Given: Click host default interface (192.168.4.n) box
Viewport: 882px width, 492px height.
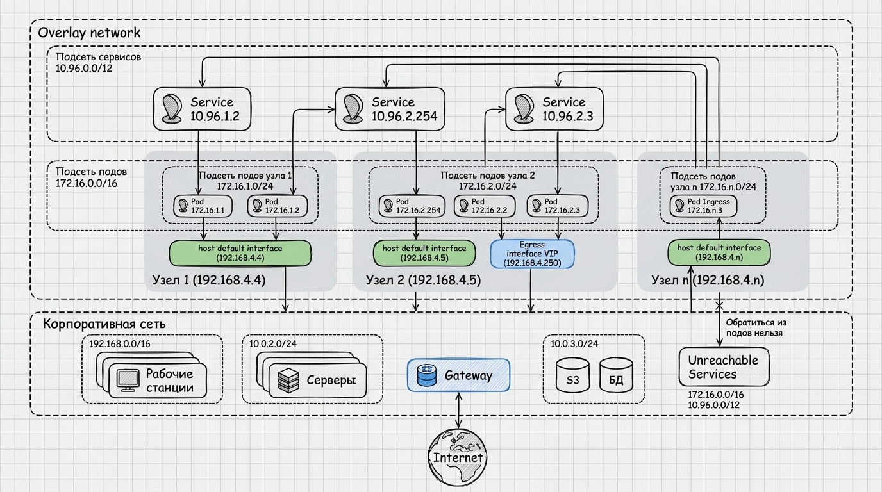Looking at the screenshot, I should pos(719,253).
